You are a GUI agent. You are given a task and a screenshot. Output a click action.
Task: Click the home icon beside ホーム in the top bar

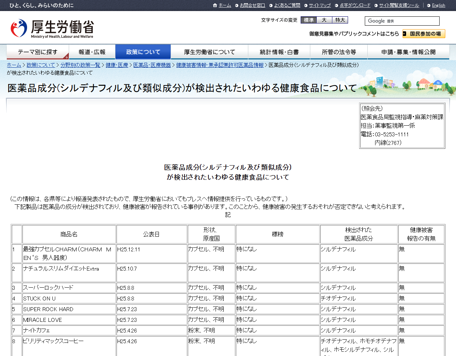pos(215,5)
